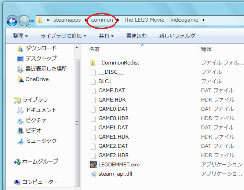Select コンピューター in sidebar

[x=40, y=182]
